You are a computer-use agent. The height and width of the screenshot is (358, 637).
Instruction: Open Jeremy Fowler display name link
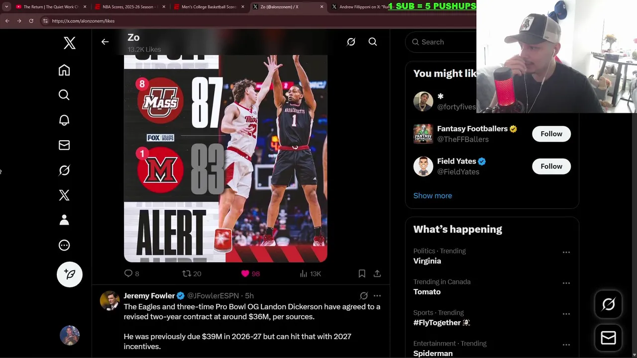point(149,296)
